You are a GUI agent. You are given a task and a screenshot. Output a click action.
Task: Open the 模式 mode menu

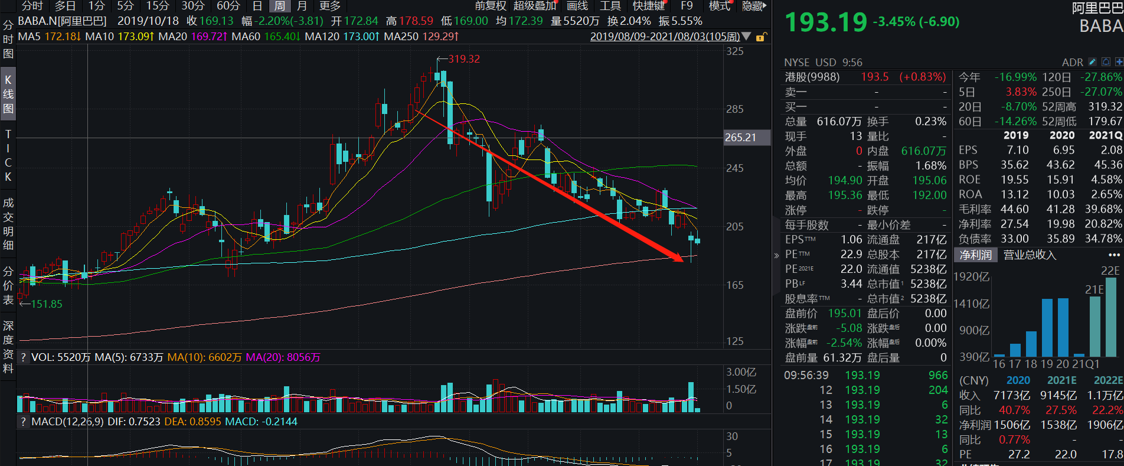(x=719, y=6)
